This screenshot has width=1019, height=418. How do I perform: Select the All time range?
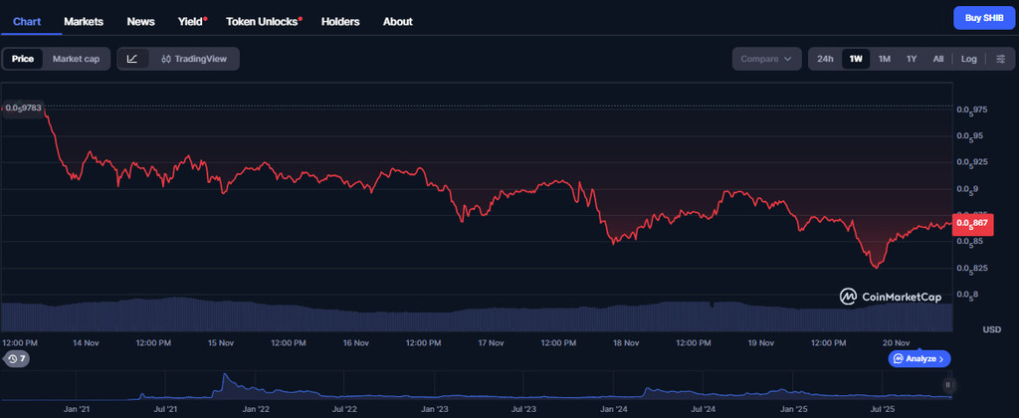click(x=937, y=59)
